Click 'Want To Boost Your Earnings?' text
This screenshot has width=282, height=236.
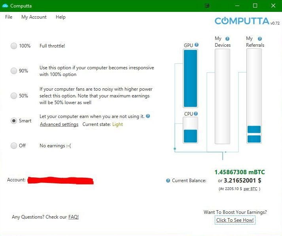pos(235,212)
